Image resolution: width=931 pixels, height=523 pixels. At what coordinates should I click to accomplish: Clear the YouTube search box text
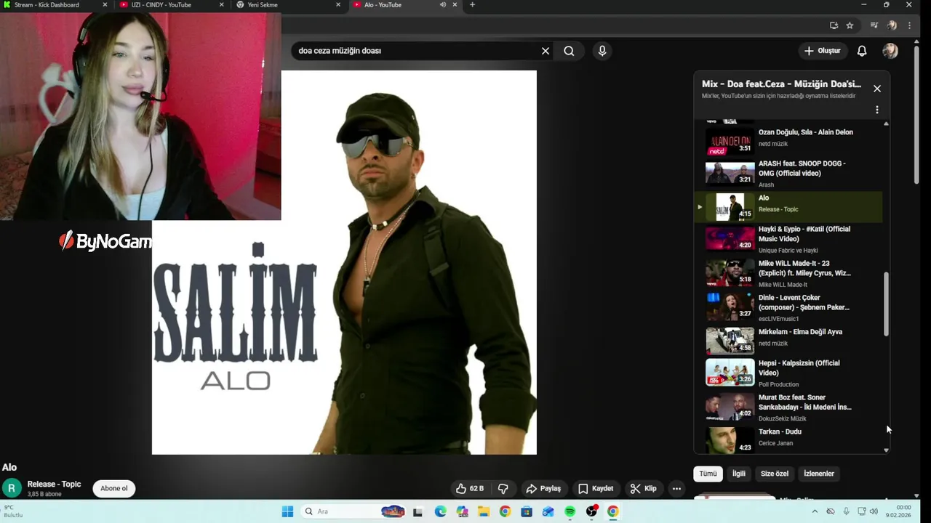pyautogui.click(x=546, y=51)
